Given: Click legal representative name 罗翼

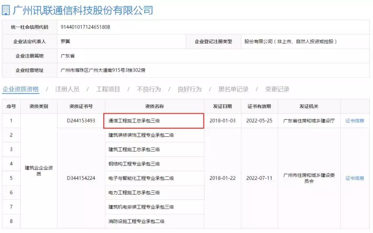Looking at the screenshot, I should coord(65,41).
